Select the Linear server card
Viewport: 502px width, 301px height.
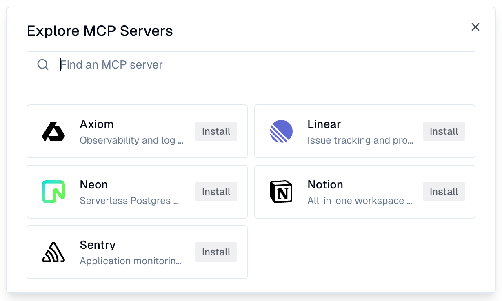pos(364,131)
